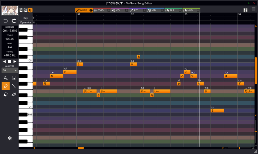Click the horizontal zoom slider handle

pyautogui.click(x=240, y=148)
